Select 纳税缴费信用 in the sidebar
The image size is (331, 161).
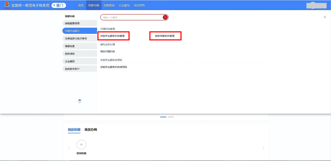(x=80, y=23)
